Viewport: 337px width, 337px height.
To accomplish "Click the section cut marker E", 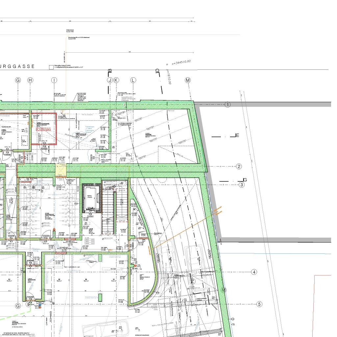I will pos(236,136).
